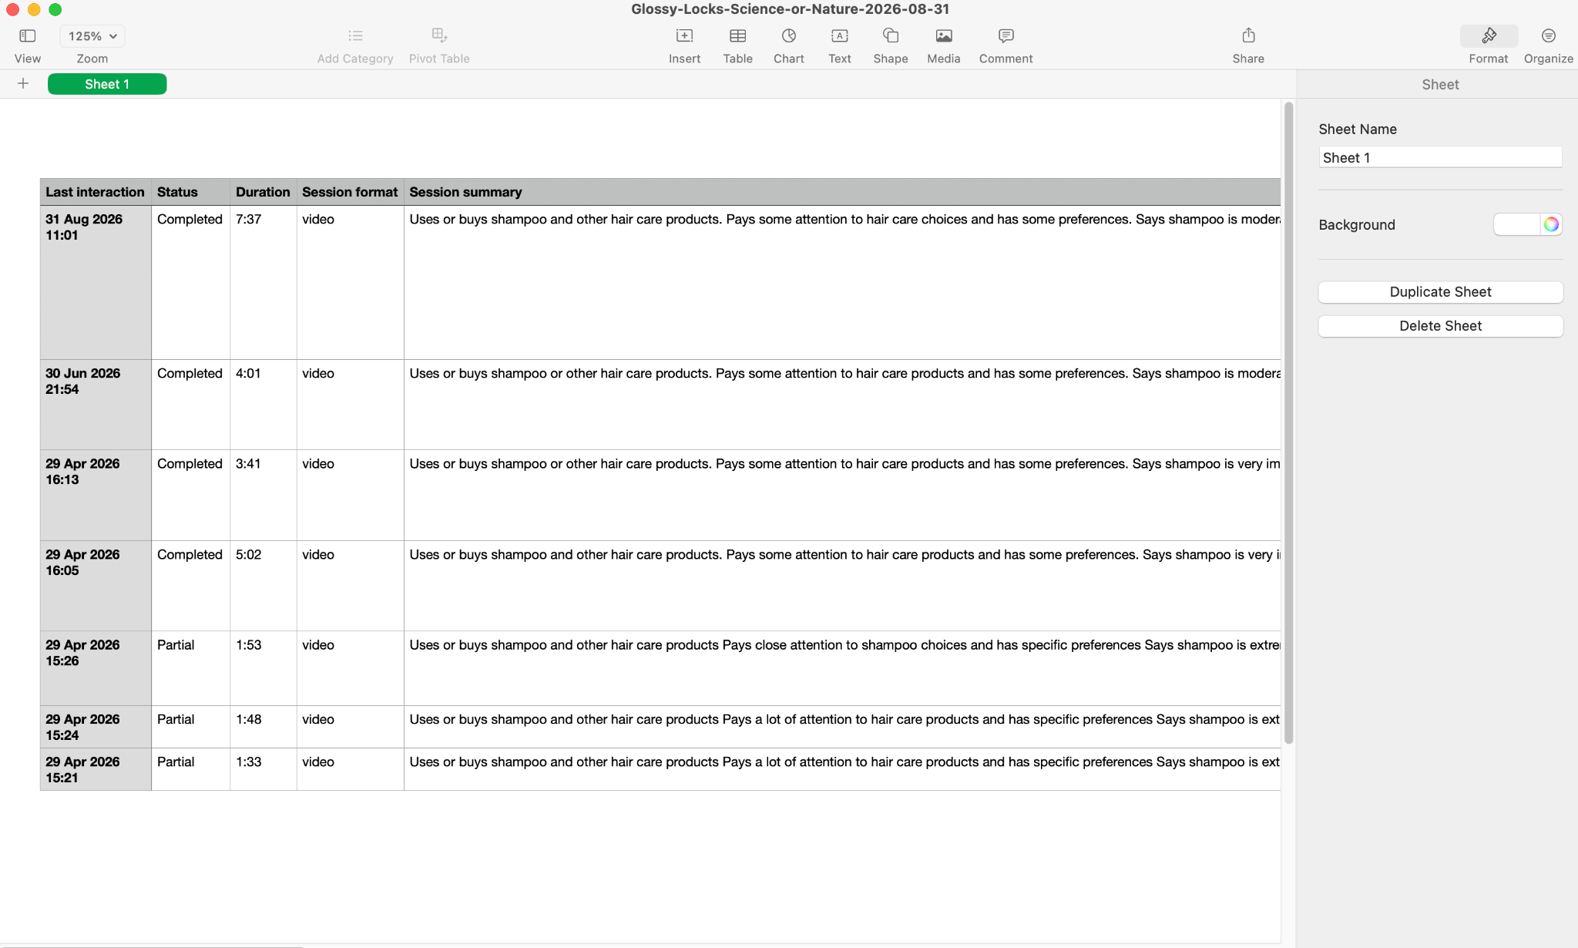The width and height of the screenshot is (1578, 948).
Task: Add a new Table from toolbar
Action: (x=737, y=36)
